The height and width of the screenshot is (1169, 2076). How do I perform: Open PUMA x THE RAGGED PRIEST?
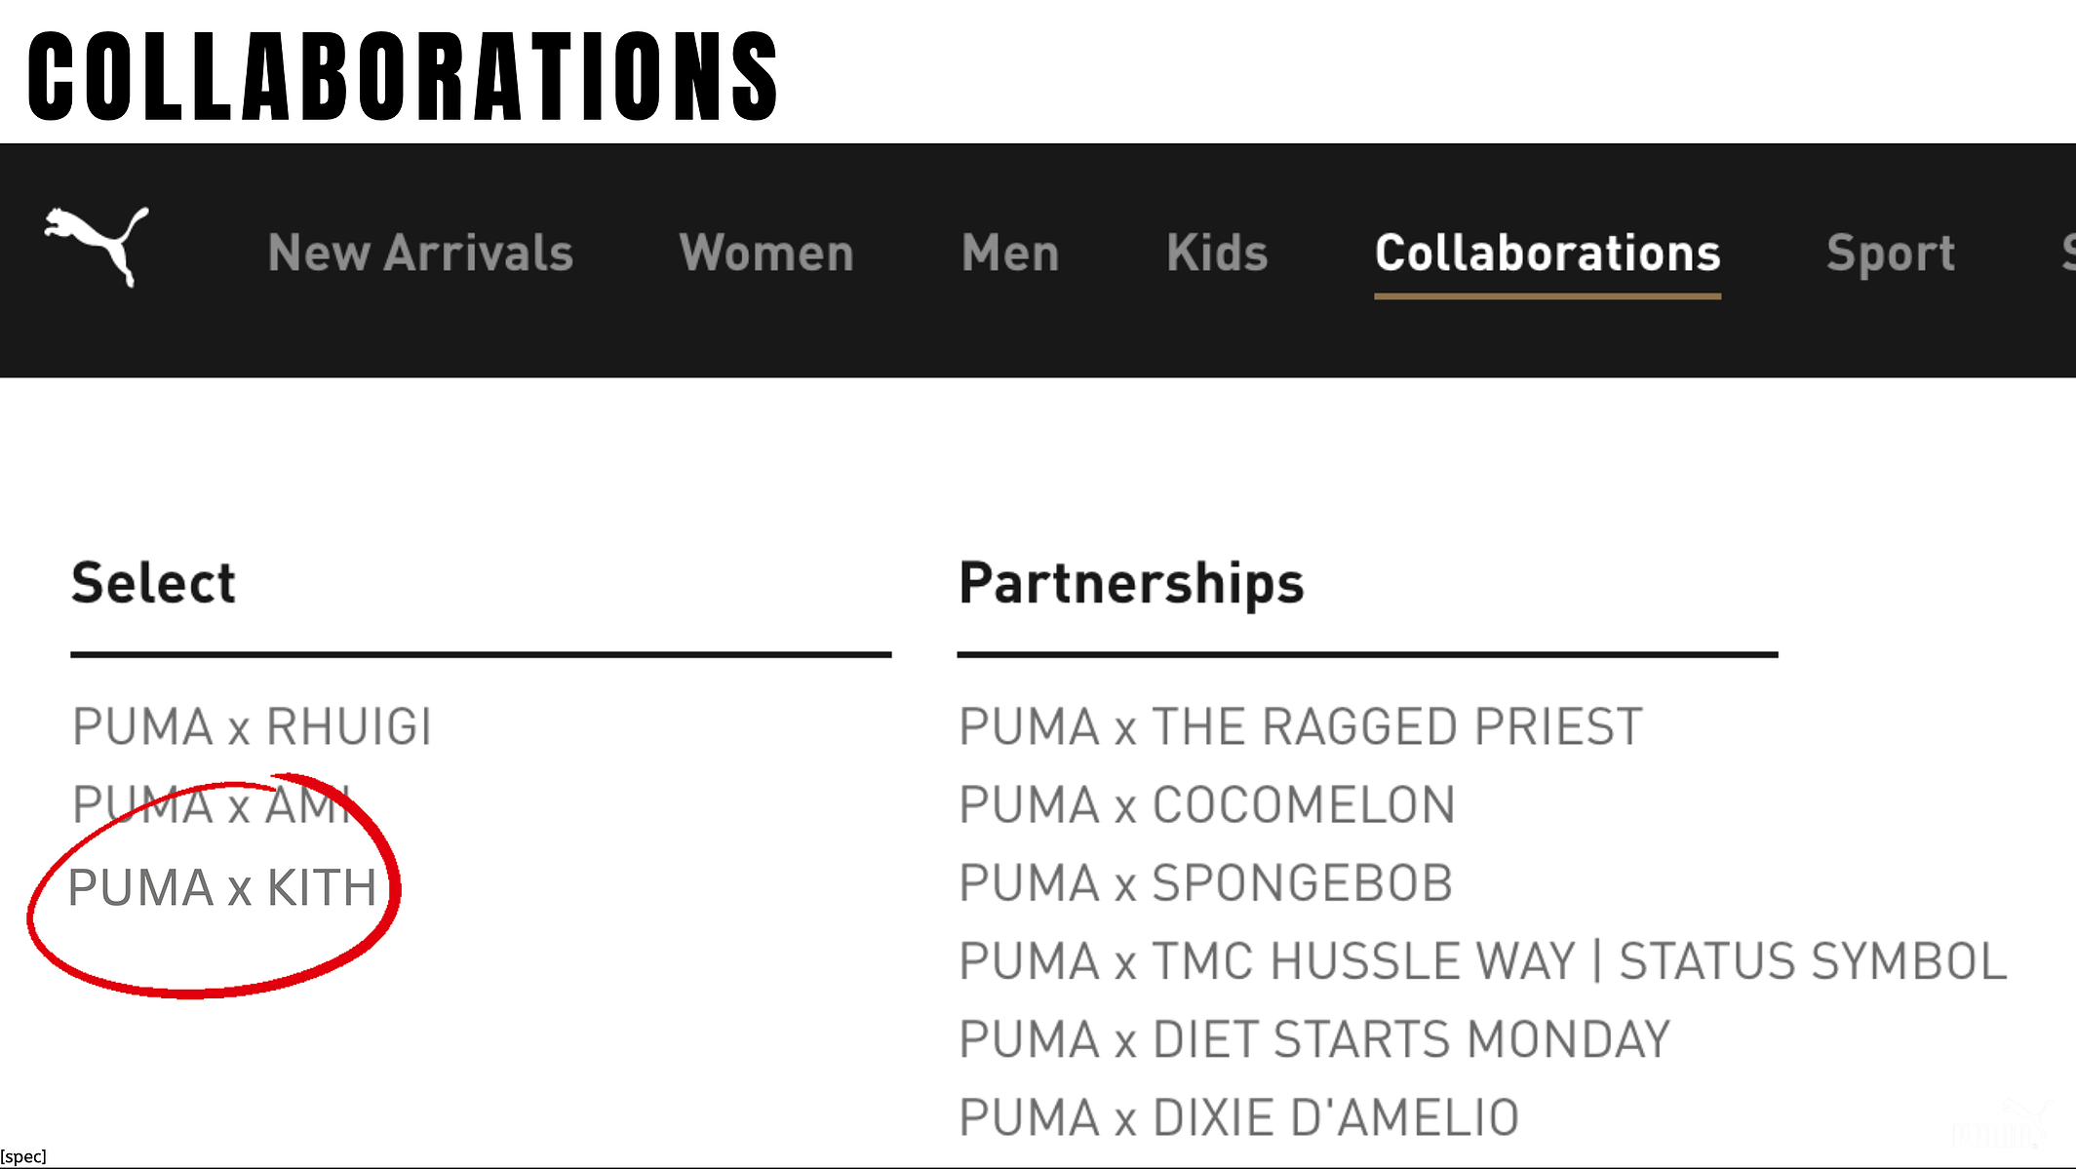1301,727
